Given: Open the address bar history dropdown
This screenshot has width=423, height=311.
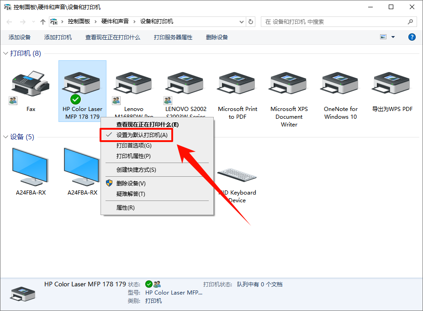Looking at the screenshot, I should pos(242,22).
